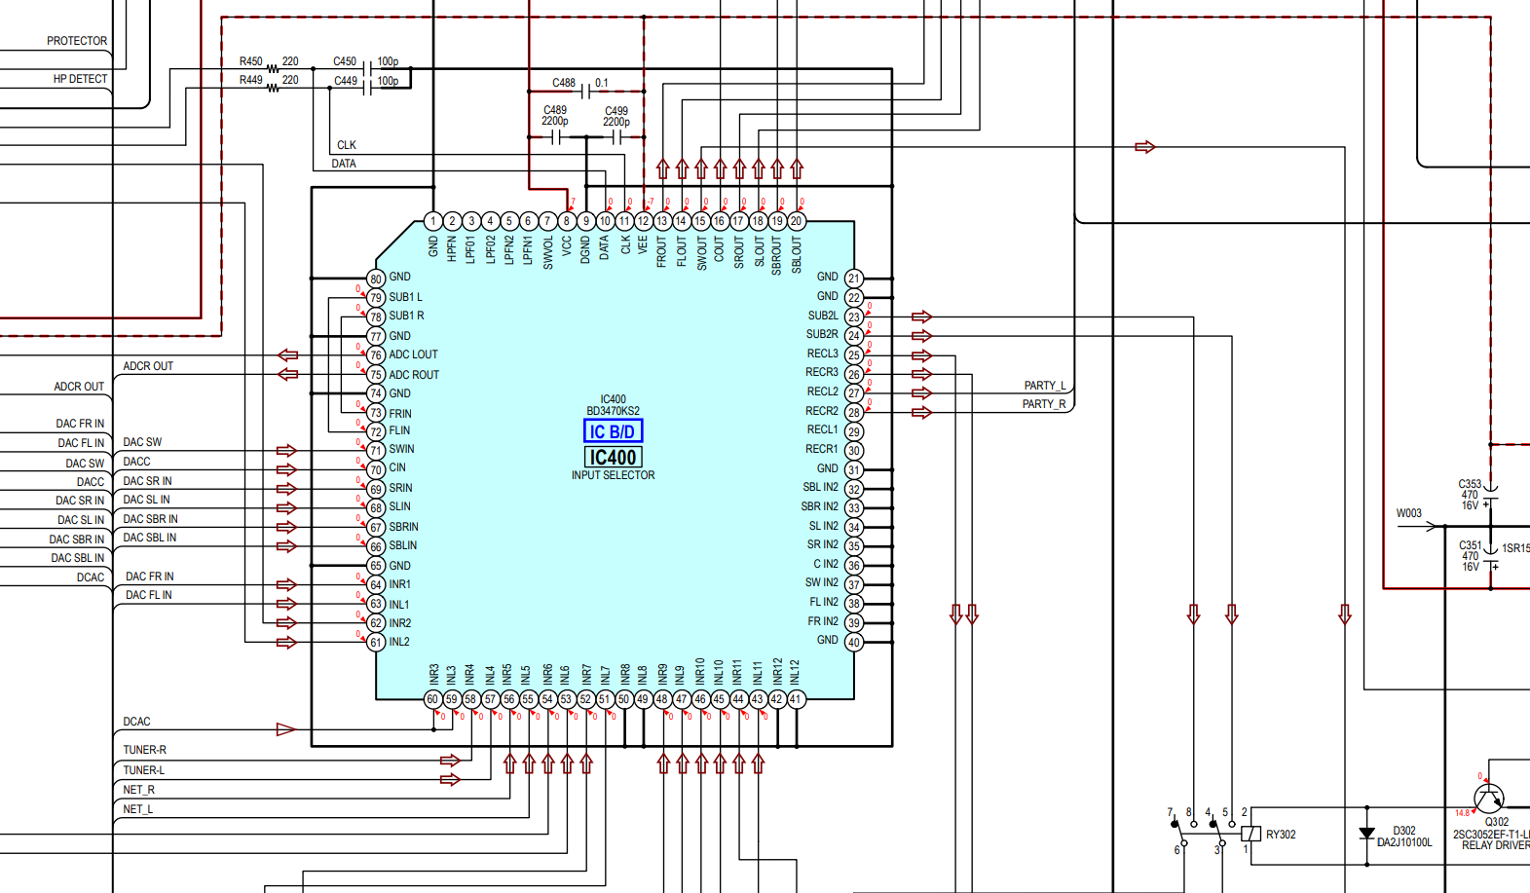Click the D302 diode designator

coord(1404,832)
